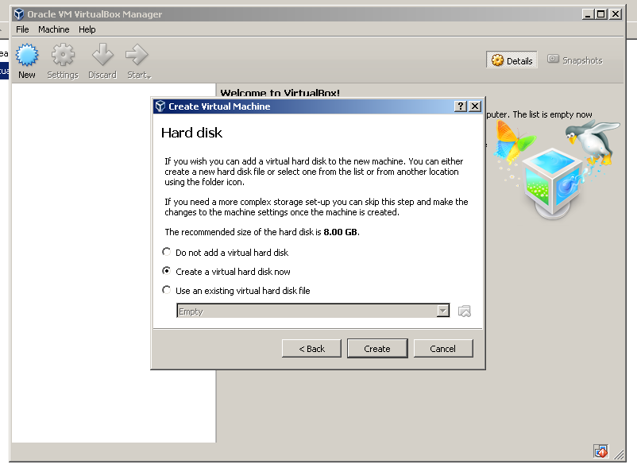Open the Help menu
The width and height of the screenshot is (637, 468).
pyautogui.click(x=87, y=29)
